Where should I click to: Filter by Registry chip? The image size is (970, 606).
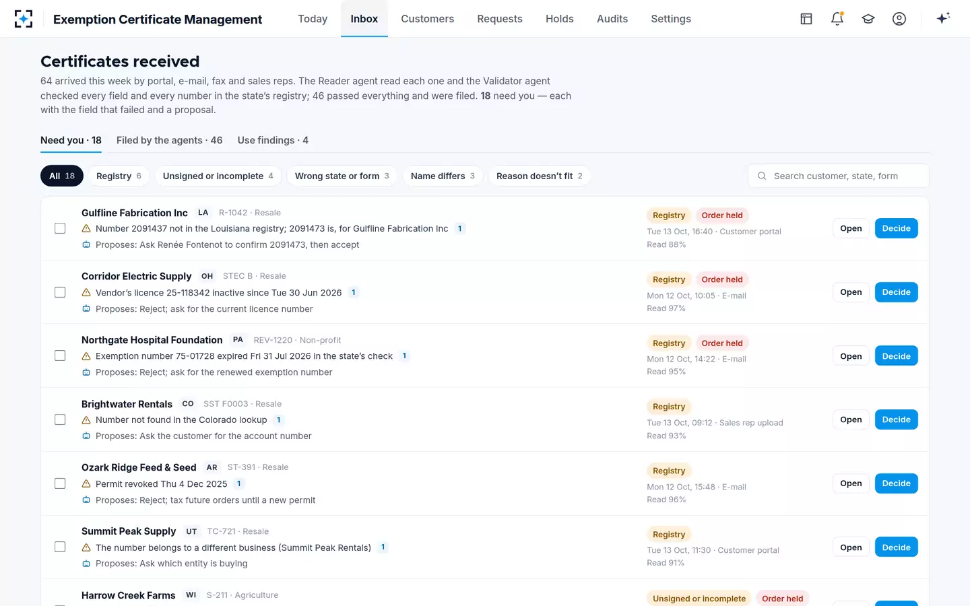(x=119, y=176)
